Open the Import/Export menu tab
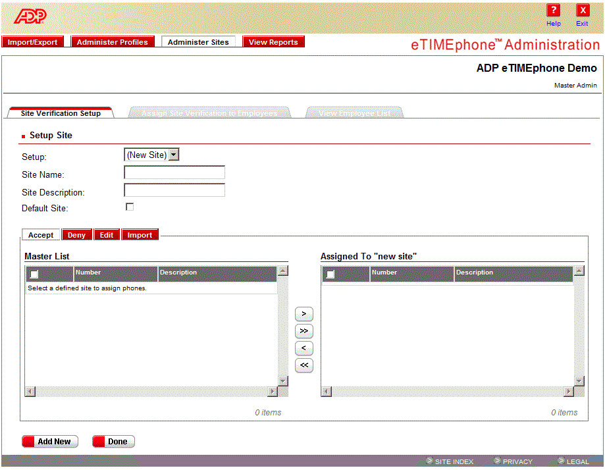 tap(32, 41)
